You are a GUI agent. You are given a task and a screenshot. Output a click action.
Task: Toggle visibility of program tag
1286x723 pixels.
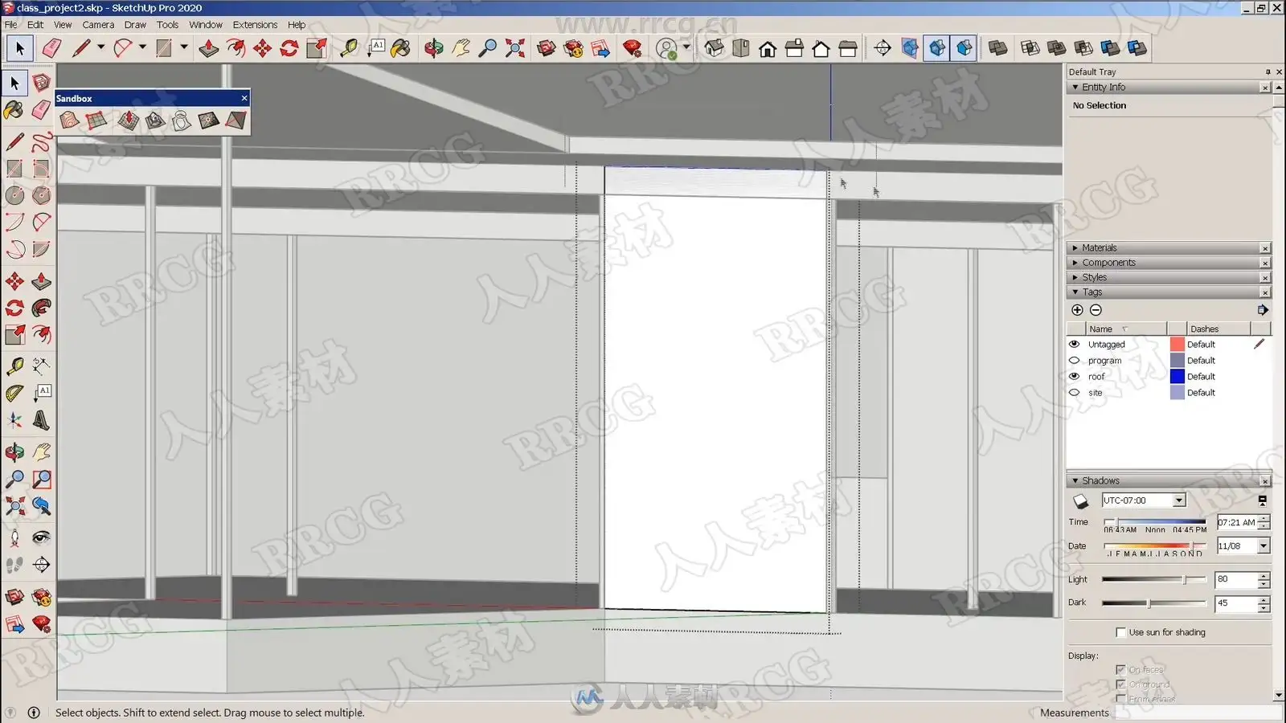pos(1075,360)
